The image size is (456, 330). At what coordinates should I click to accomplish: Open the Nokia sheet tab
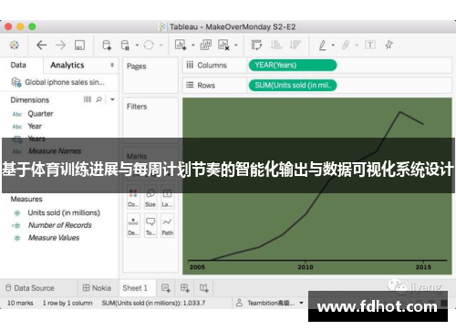tap(97, 288)
